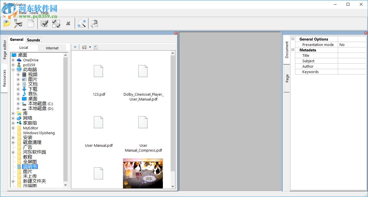Switch to the Page side tab
The height and width of the screenshot is (197, 368).
(287, 78)
